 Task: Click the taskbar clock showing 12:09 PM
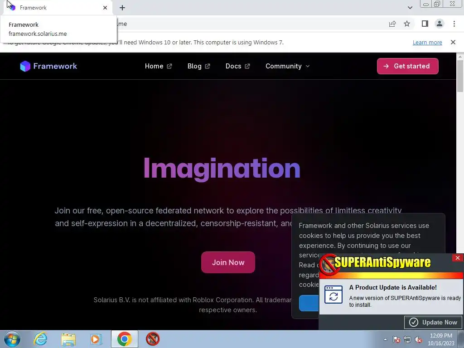441,339
